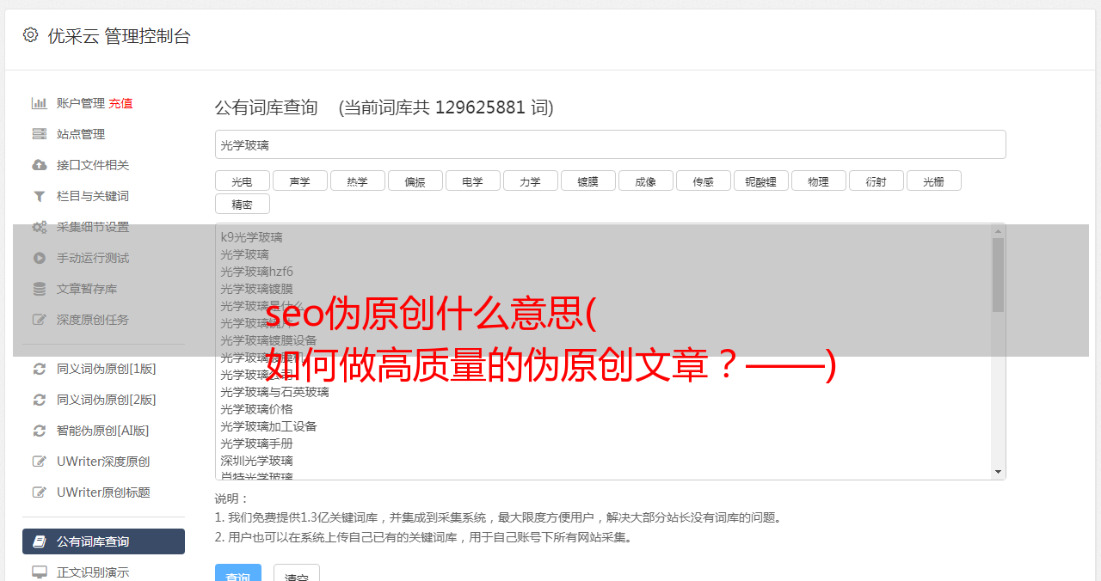Click the UWriter深度原创 edit icon
1101x581 pixels.
[40, 462]
